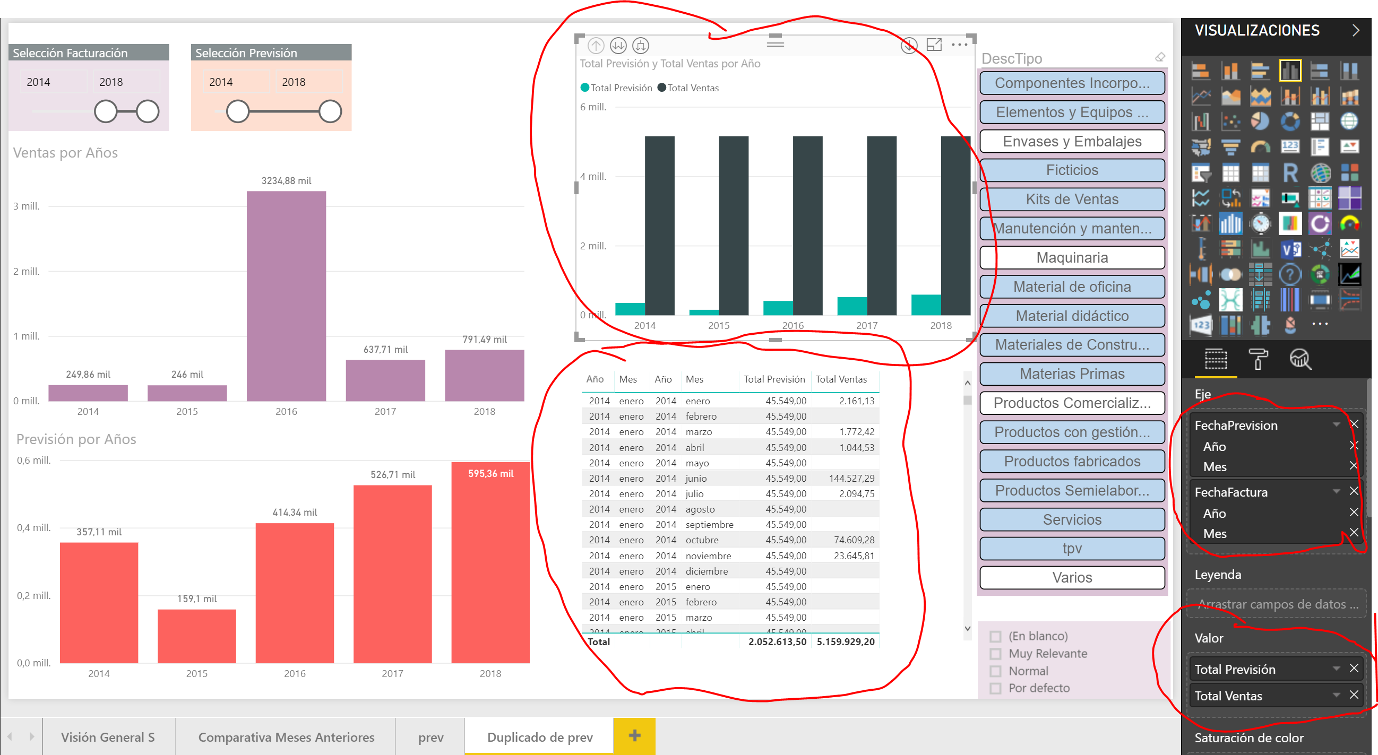The height and width of the screenshot is (755, 1378).
Task: Pick the treemap visualization icon
Action: 1319,122
